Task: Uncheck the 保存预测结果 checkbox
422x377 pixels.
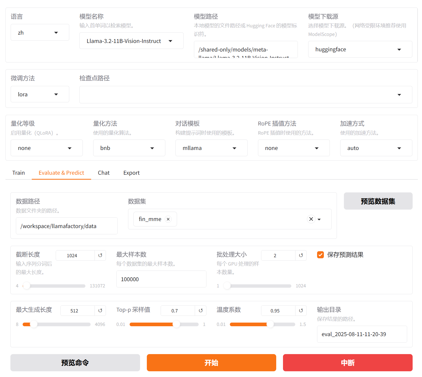Action: click(320, 255)
